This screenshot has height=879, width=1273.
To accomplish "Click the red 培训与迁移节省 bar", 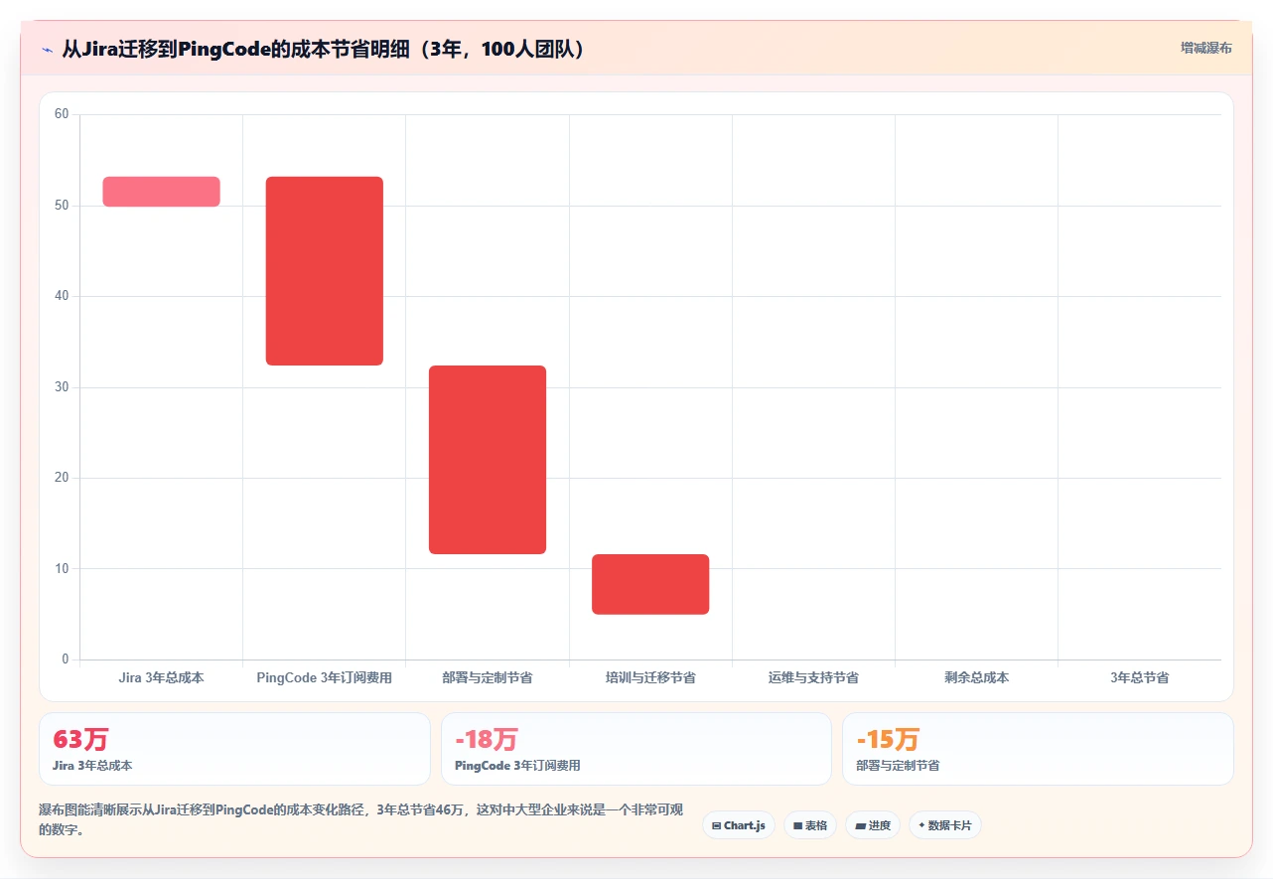I will (x=650, y=584).
